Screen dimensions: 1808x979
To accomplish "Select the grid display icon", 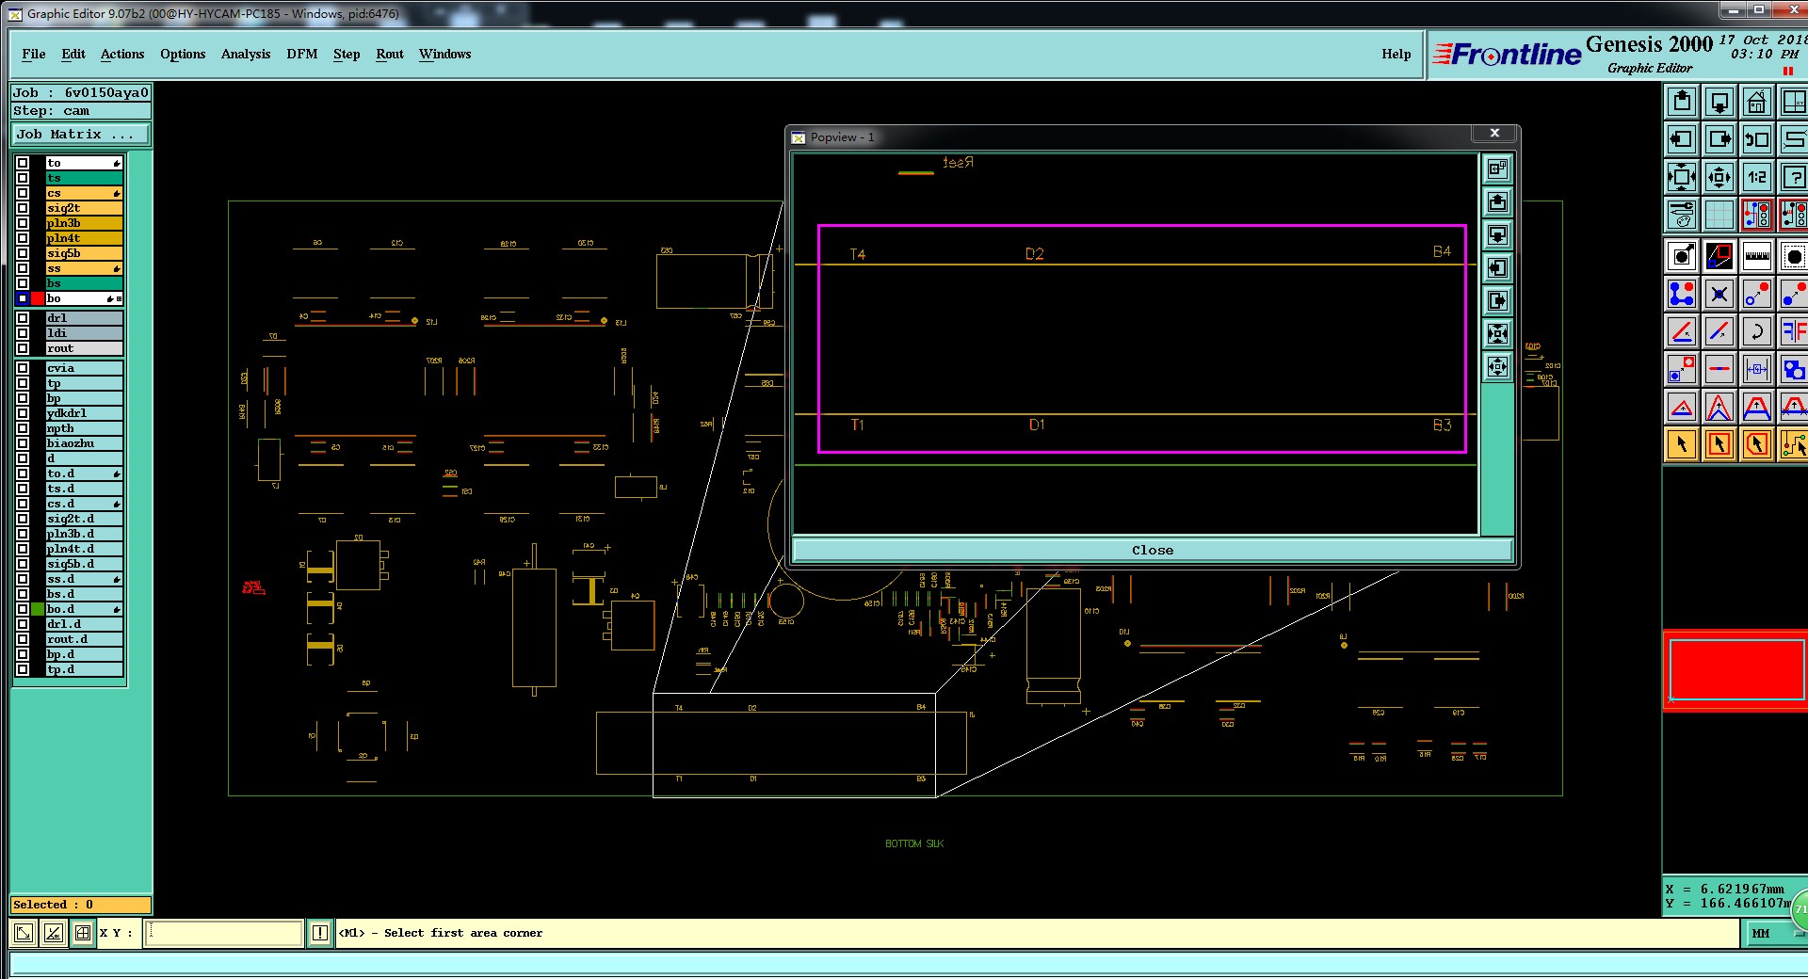I will pyautogui.click(x=1719, y=215).
